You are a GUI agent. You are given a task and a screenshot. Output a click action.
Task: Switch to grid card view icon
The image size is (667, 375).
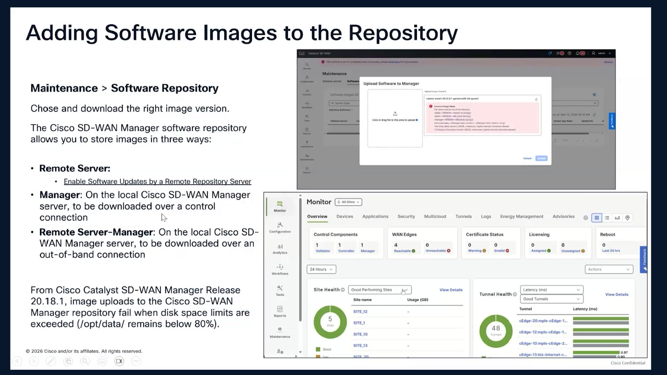tap(597, 218)
